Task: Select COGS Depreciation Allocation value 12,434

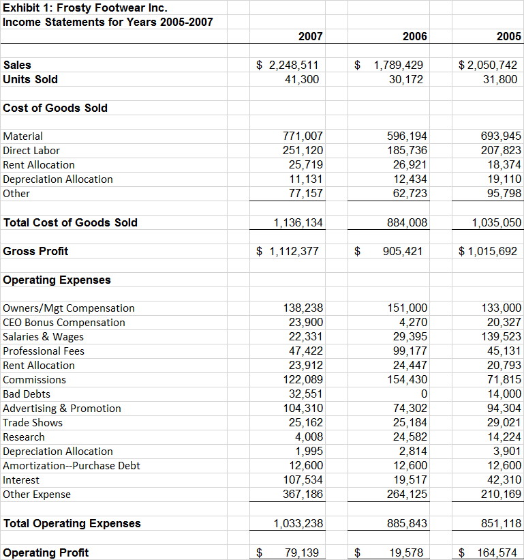Action: (410, 179)
